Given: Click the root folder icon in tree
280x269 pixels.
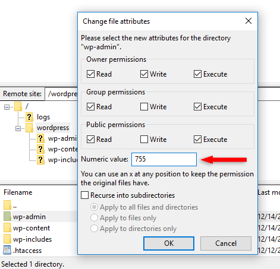Looking at the screenshot, I should (18, 106).
